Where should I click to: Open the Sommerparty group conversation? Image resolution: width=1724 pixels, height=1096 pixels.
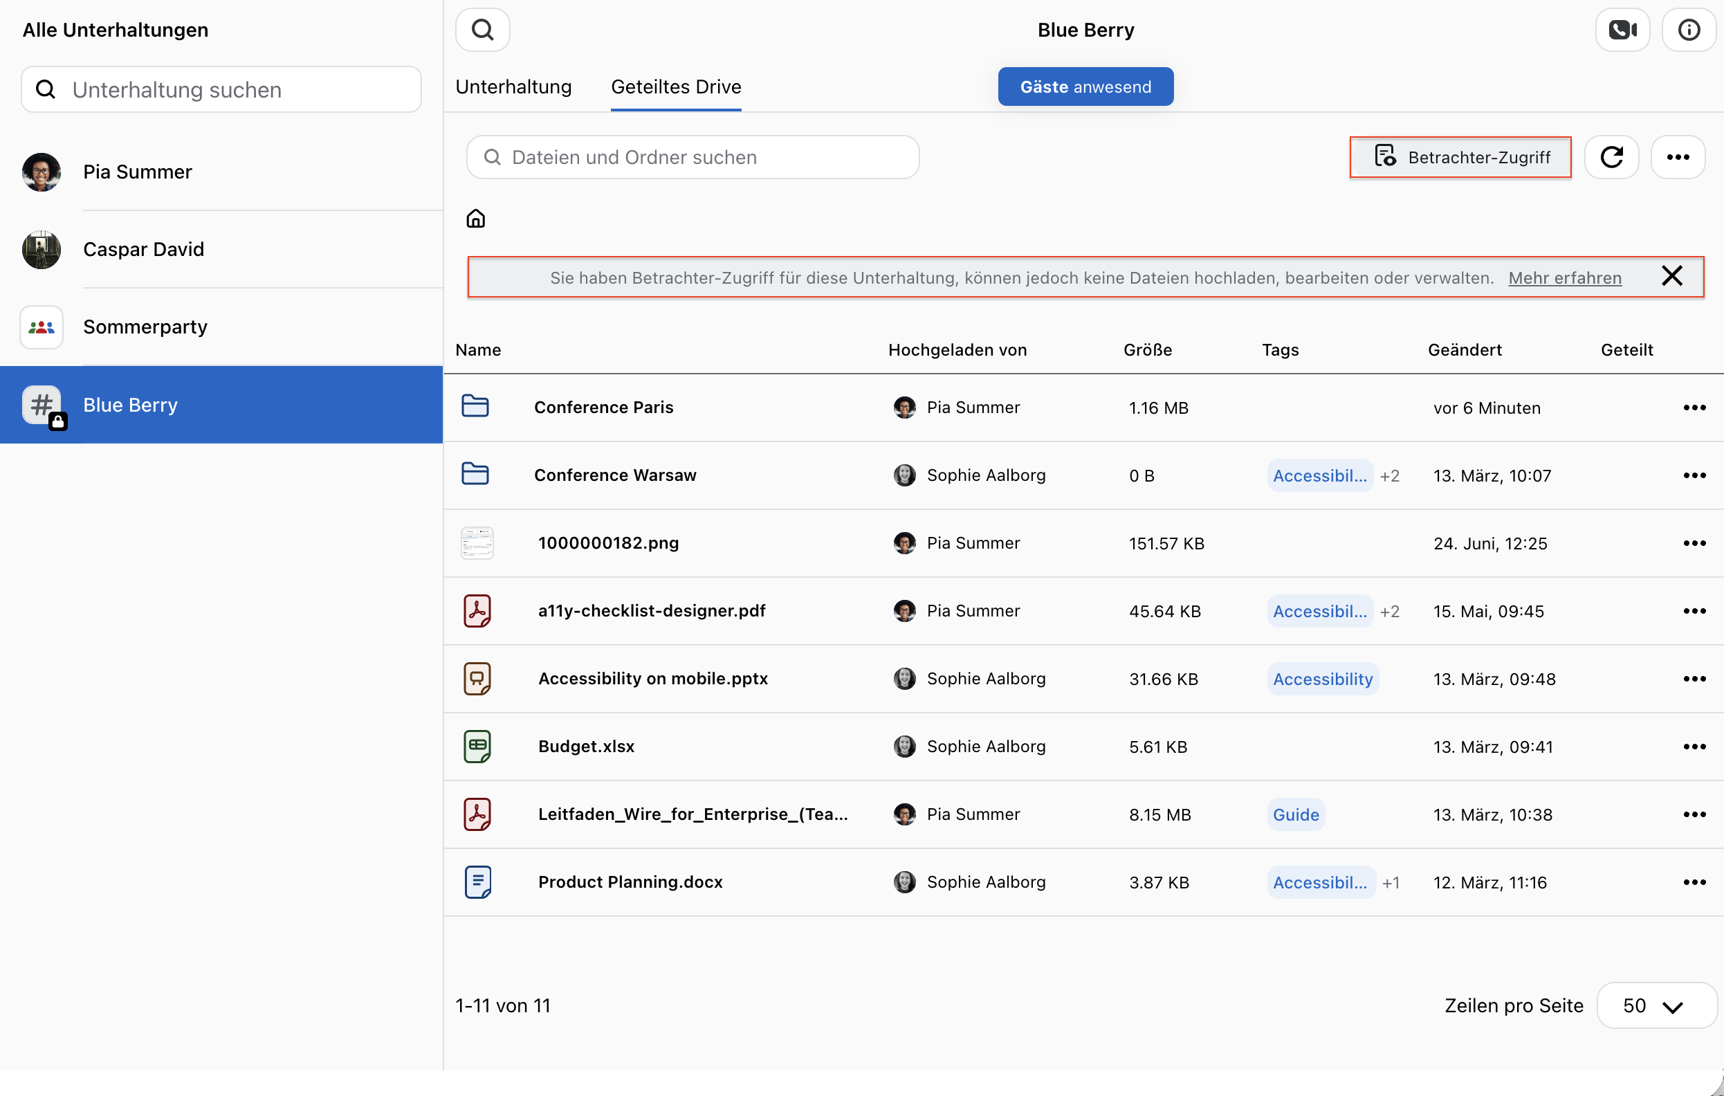coord(221,327)
